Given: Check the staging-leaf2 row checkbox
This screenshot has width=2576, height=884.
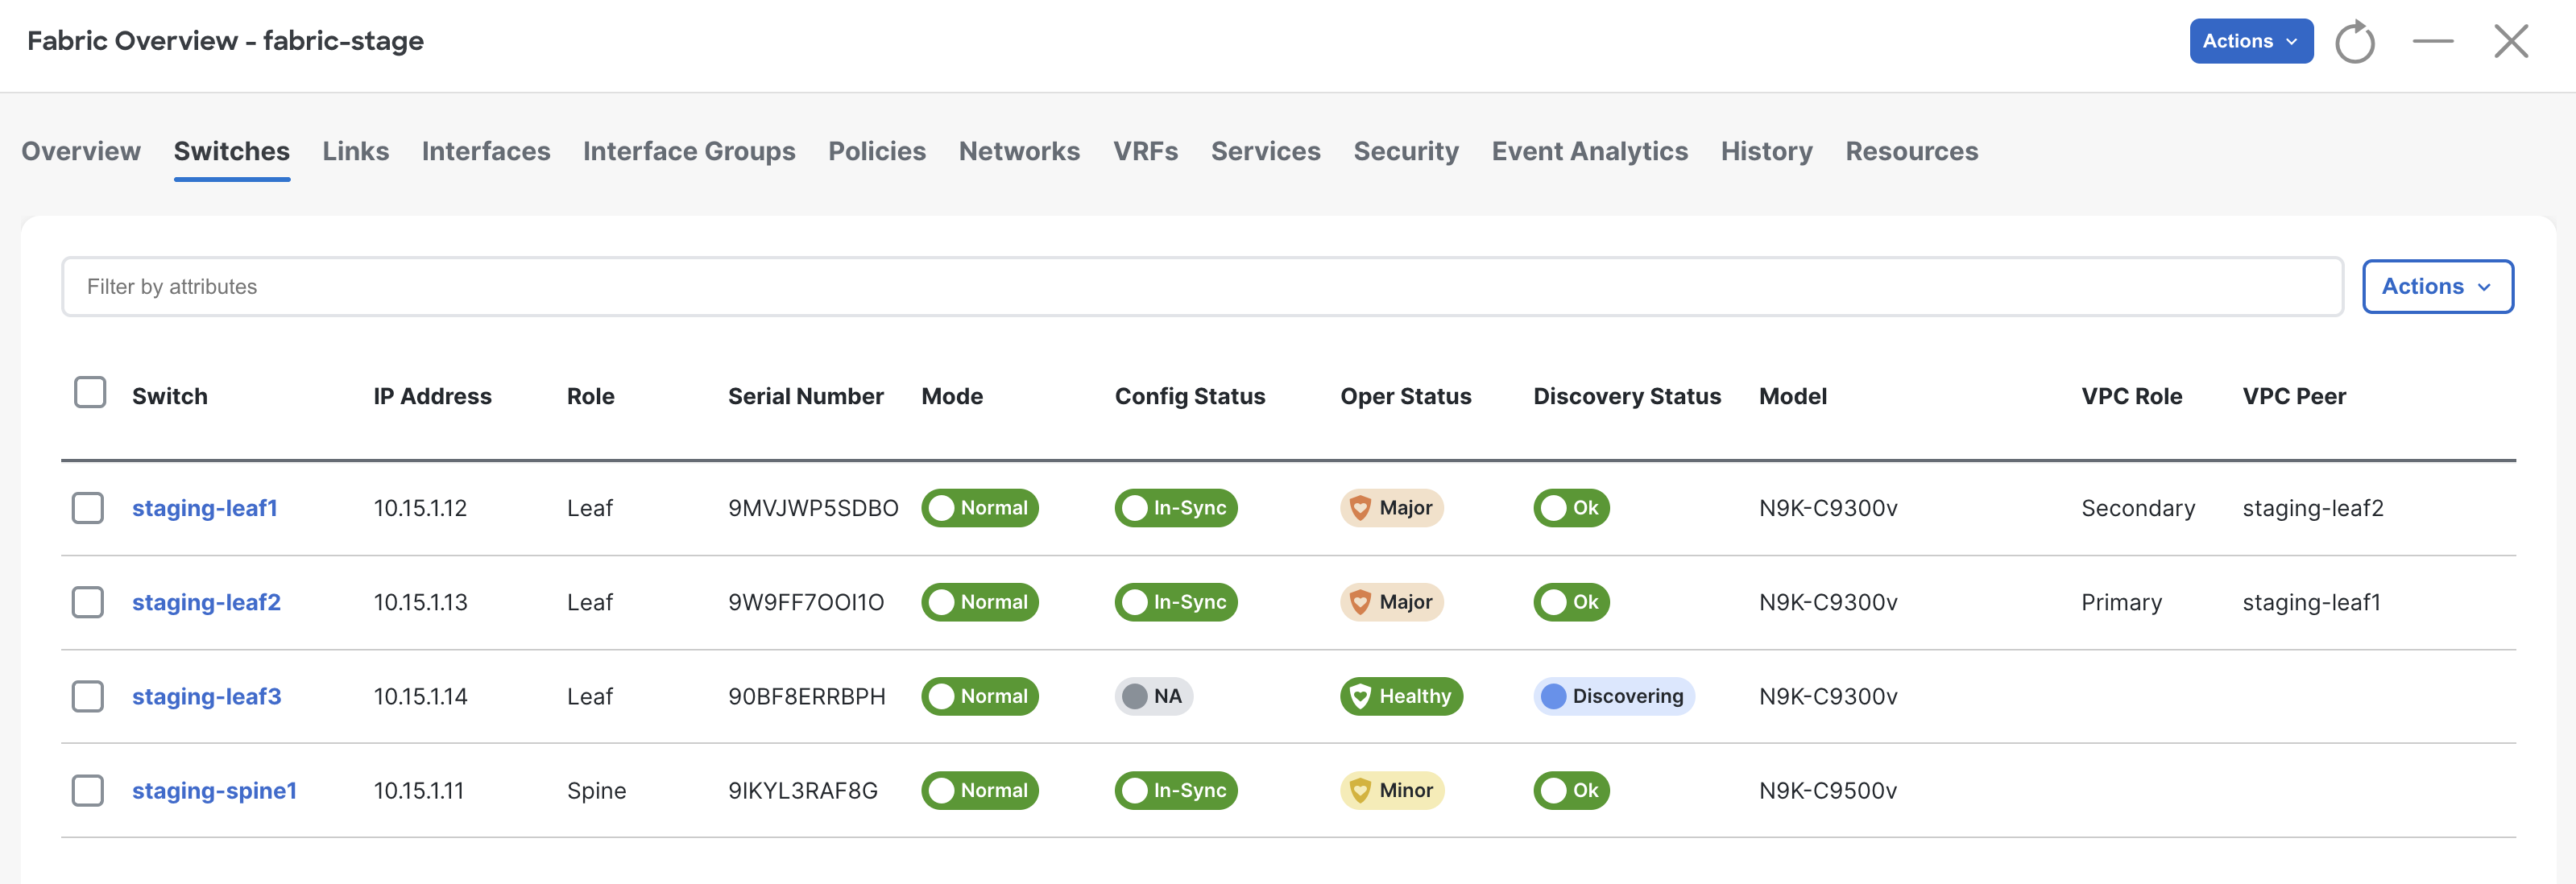Looking at the screenshot, I should pyautogui.click(x=88, y=602).
